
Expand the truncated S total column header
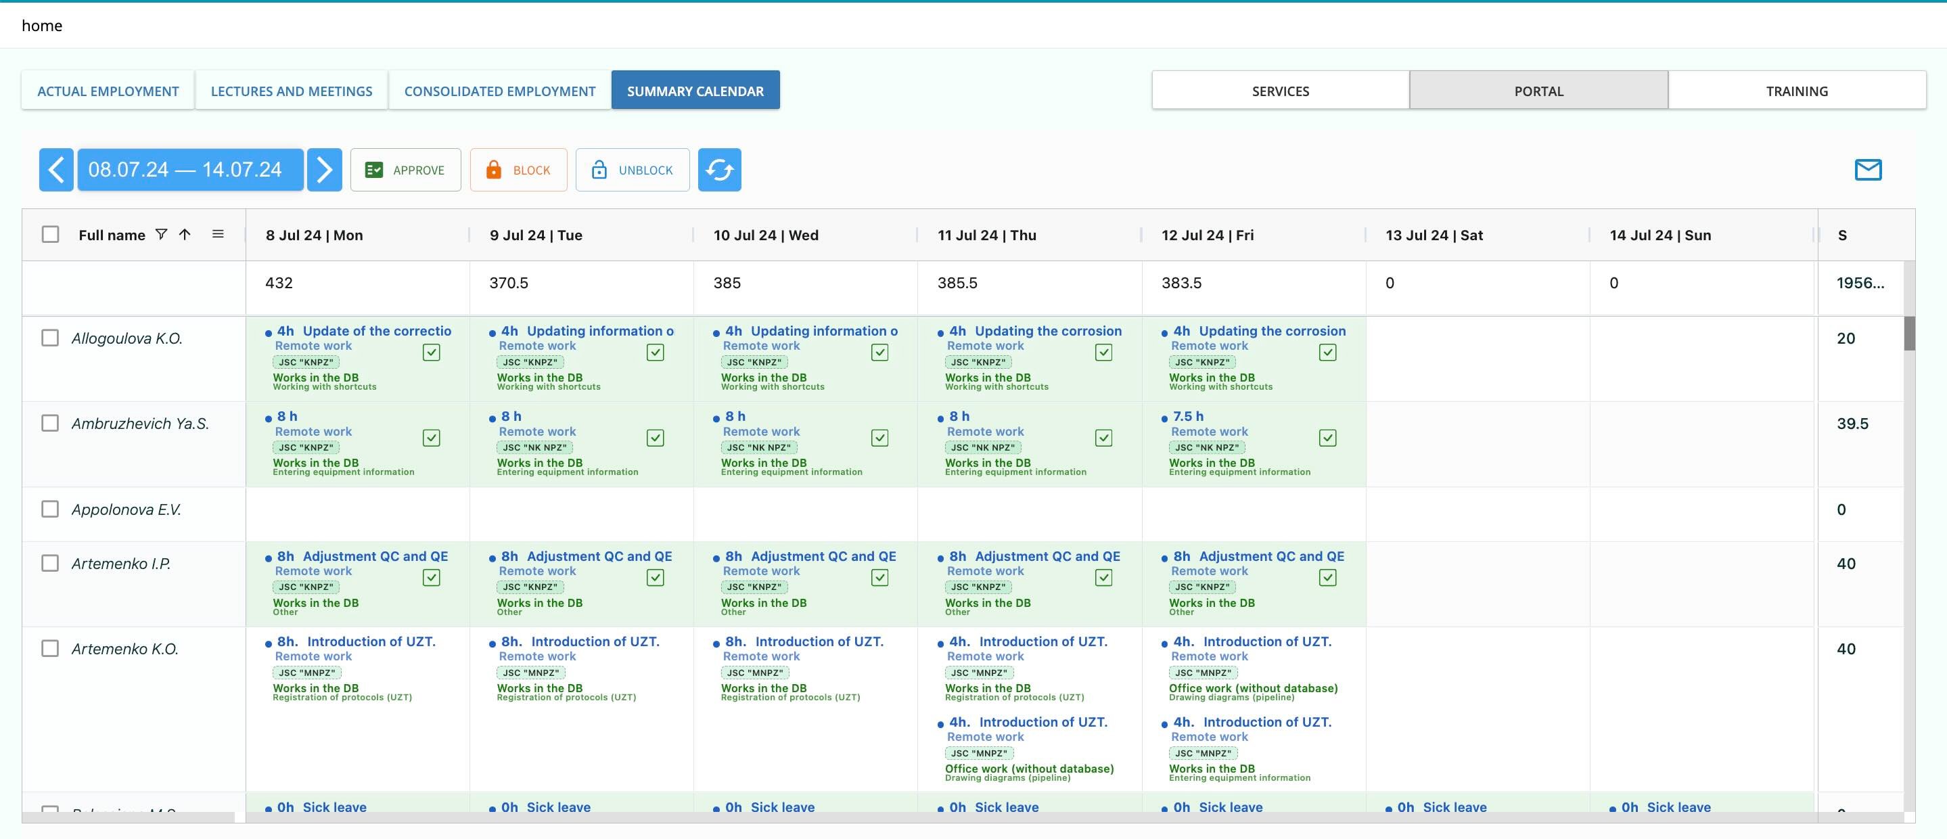click(1842, 235)
